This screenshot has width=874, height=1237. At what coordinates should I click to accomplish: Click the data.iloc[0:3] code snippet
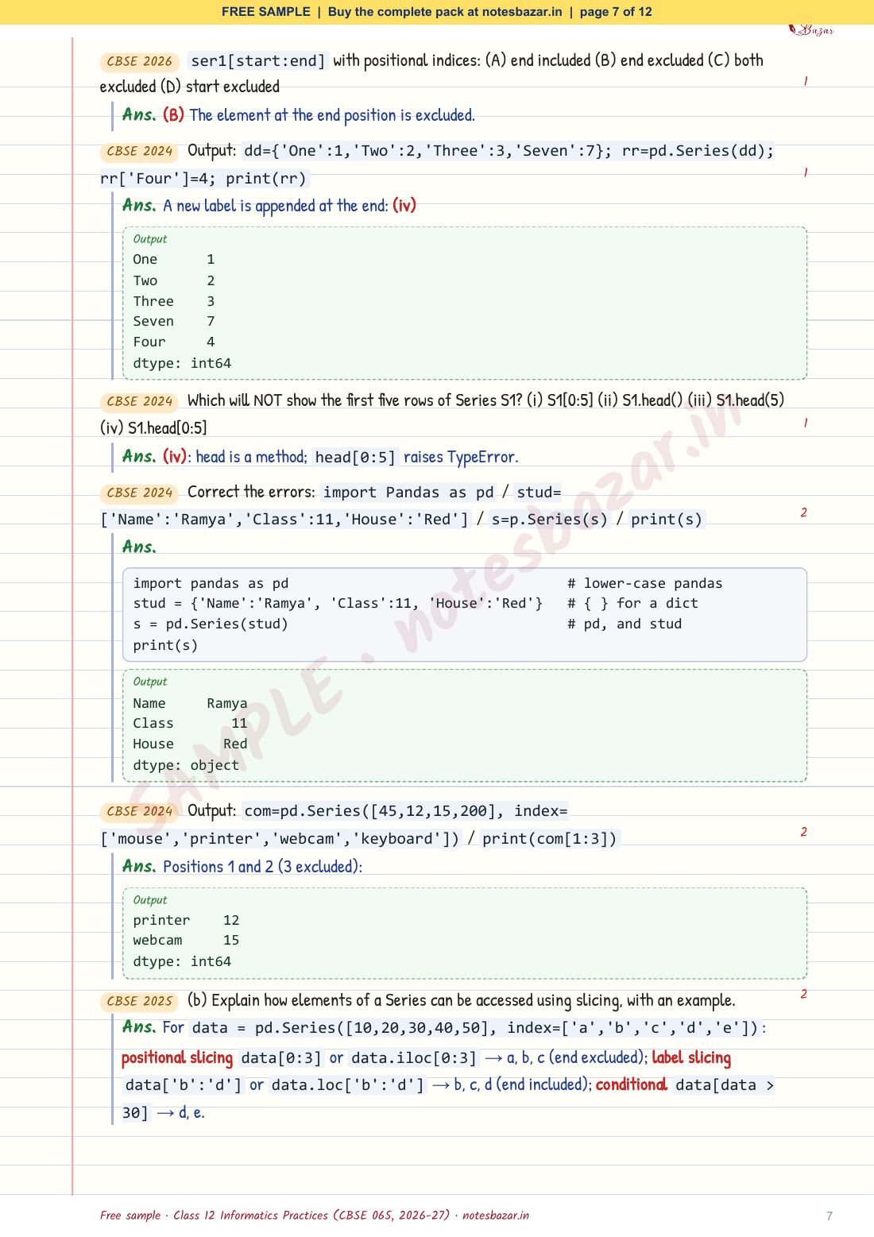[x=414, y=1058]
